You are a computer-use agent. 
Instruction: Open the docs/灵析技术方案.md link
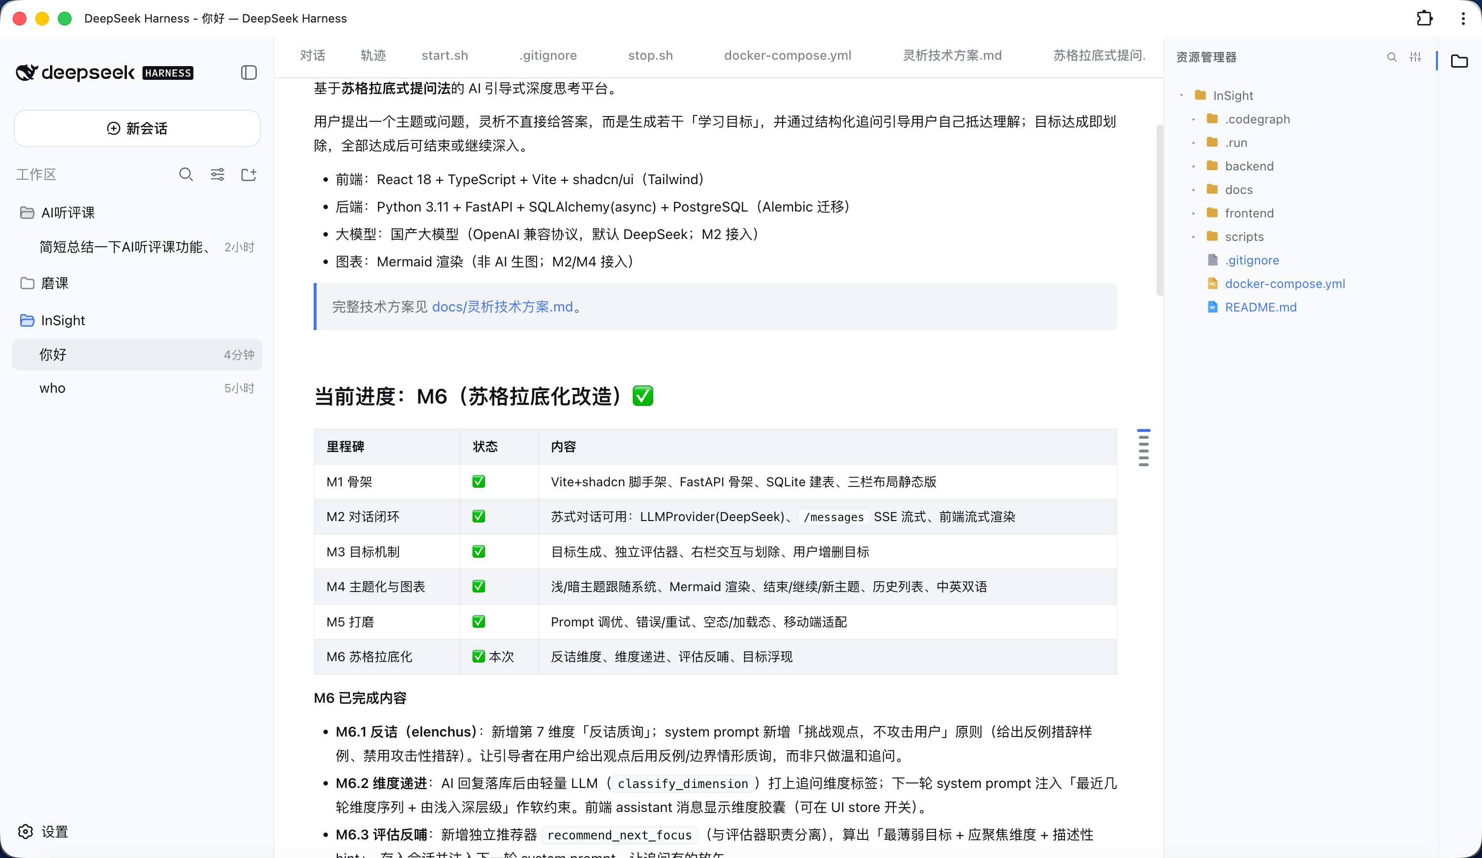pos(502,307)
